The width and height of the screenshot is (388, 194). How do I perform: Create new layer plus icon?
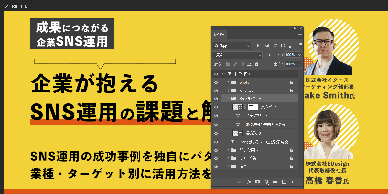click(x=284, y=182)
